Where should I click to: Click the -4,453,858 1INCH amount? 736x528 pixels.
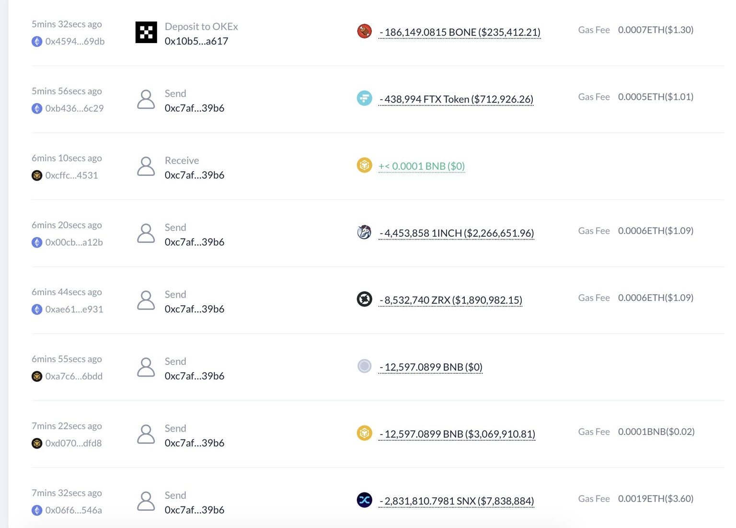click(456, 233)
